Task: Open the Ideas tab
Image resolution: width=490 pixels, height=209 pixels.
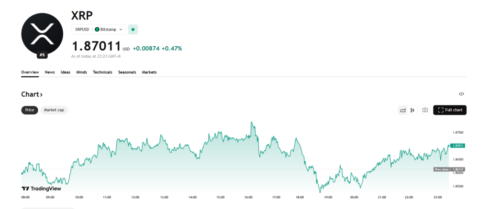Action: coord(66,73)
